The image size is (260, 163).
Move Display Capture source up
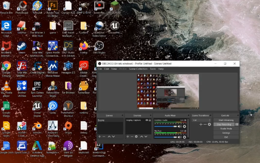click(142, 136)
